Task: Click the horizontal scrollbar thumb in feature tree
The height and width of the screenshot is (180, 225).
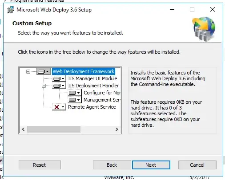Action: (x=54, y=129)
